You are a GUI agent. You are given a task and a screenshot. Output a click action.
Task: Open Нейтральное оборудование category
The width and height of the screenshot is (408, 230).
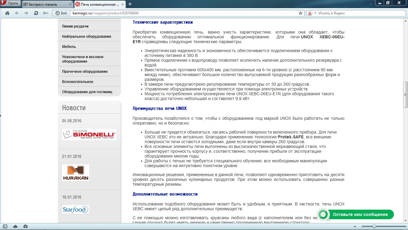tap(89, 36)
